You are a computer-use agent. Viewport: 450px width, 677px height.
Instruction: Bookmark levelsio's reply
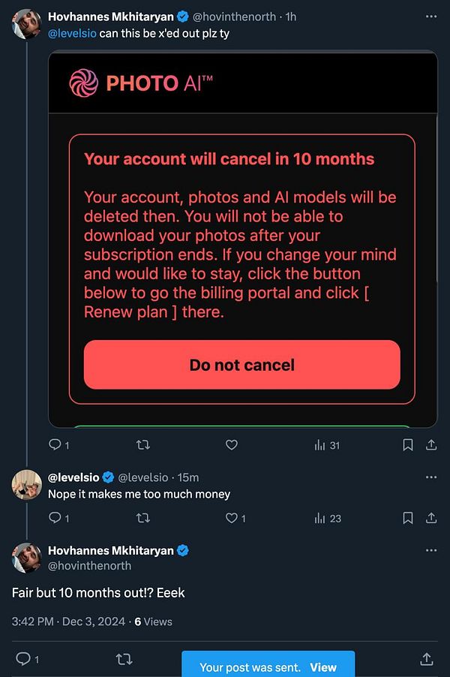point(408,518)
